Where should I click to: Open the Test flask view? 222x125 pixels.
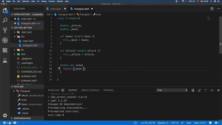[5, 60]
